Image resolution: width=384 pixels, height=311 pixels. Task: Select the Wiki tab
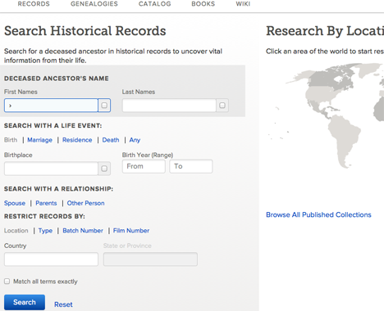tap(243, 4)
